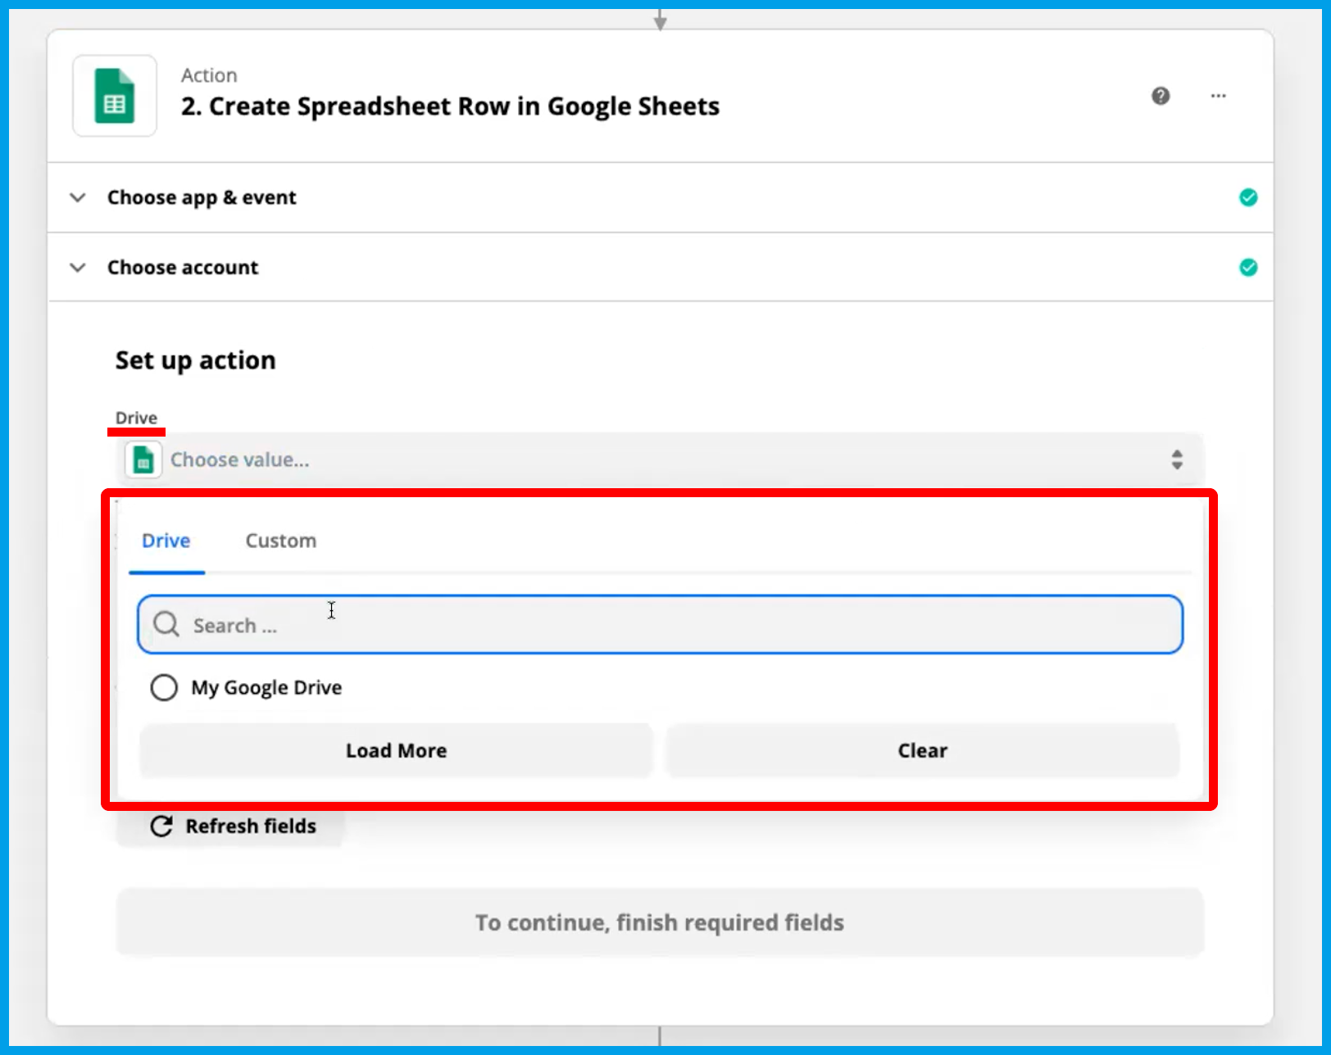The image size is (1331, 1055).
Task: Click the 'Create Spreadsheet Row in Google Sheets' title
Action: coord(450,106)
